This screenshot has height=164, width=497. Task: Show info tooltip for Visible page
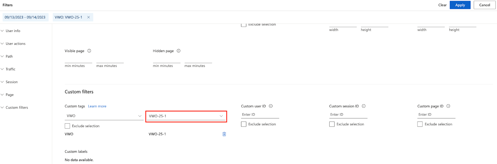(x=89, y=51)
